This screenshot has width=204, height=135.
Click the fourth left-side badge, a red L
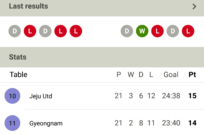tap(61, 31)
